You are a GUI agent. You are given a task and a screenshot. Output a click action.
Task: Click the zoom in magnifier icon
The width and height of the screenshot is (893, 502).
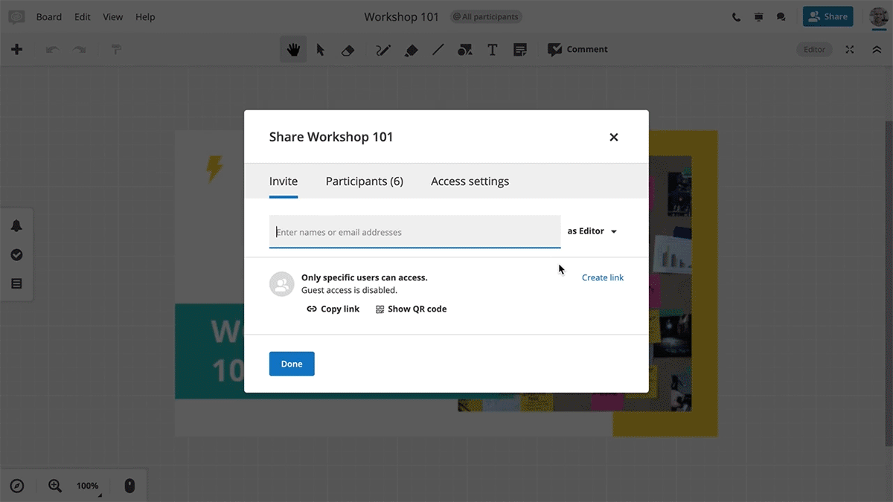pyautogui.click(x=54, y=486)
